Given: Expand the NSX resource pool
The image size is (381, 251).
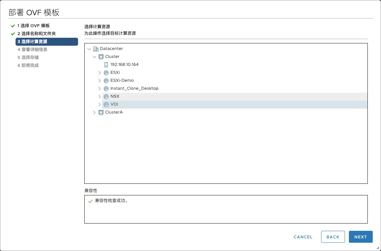Looking at the screenshot, I should (x=100, y=97).
